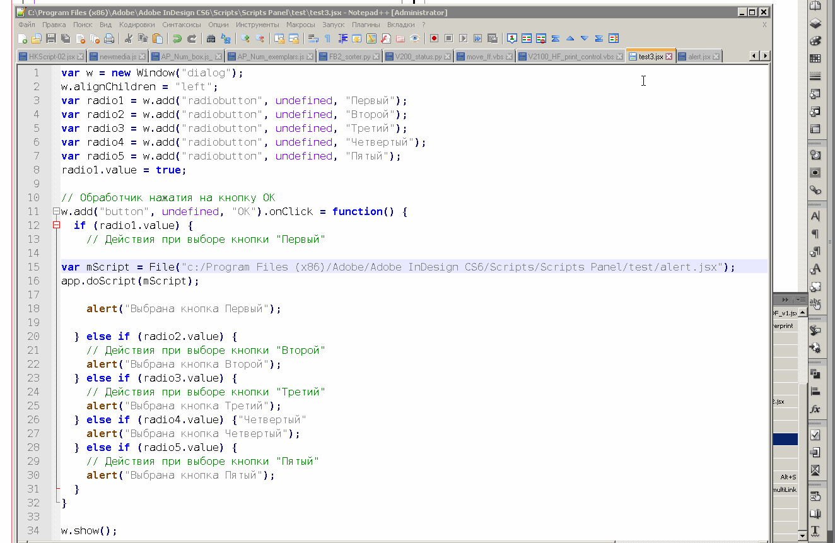Open the InDesign color palette panel icon
Screen dimensions: 835x543
pyautogui.click(x=815, y=41)
